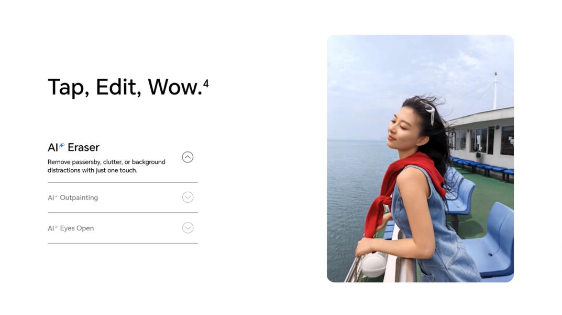The width and height of the screenshot is (562, 315).
Task: Click the Tap, Edit, Wow. headline
Action: [125, 87]
